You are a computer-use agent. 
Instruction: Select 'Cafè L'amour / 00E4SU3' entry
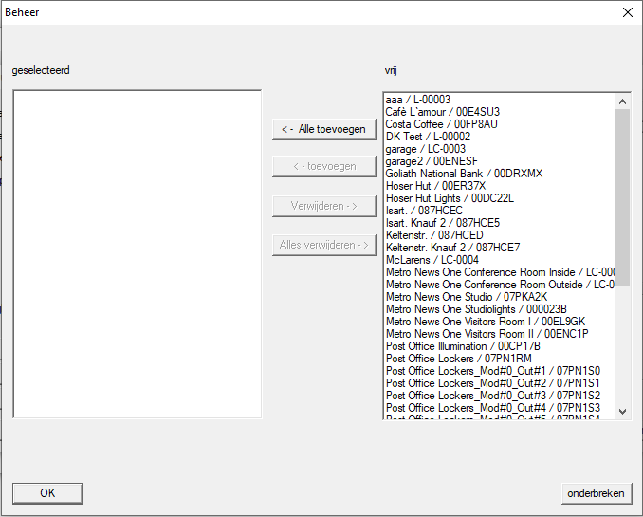(442, 112)
